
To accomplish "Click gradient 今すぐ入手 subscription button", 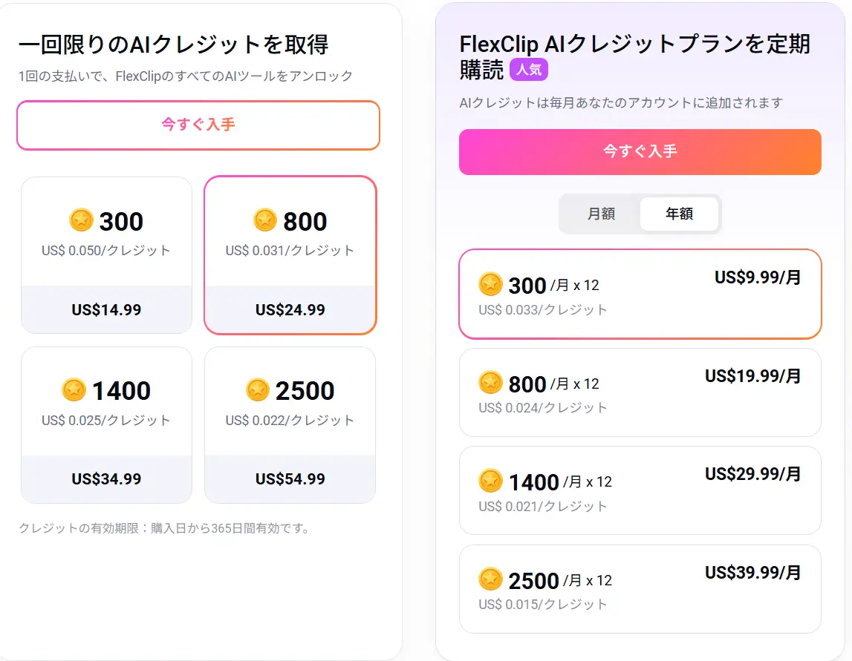I will tap(640, 152).
